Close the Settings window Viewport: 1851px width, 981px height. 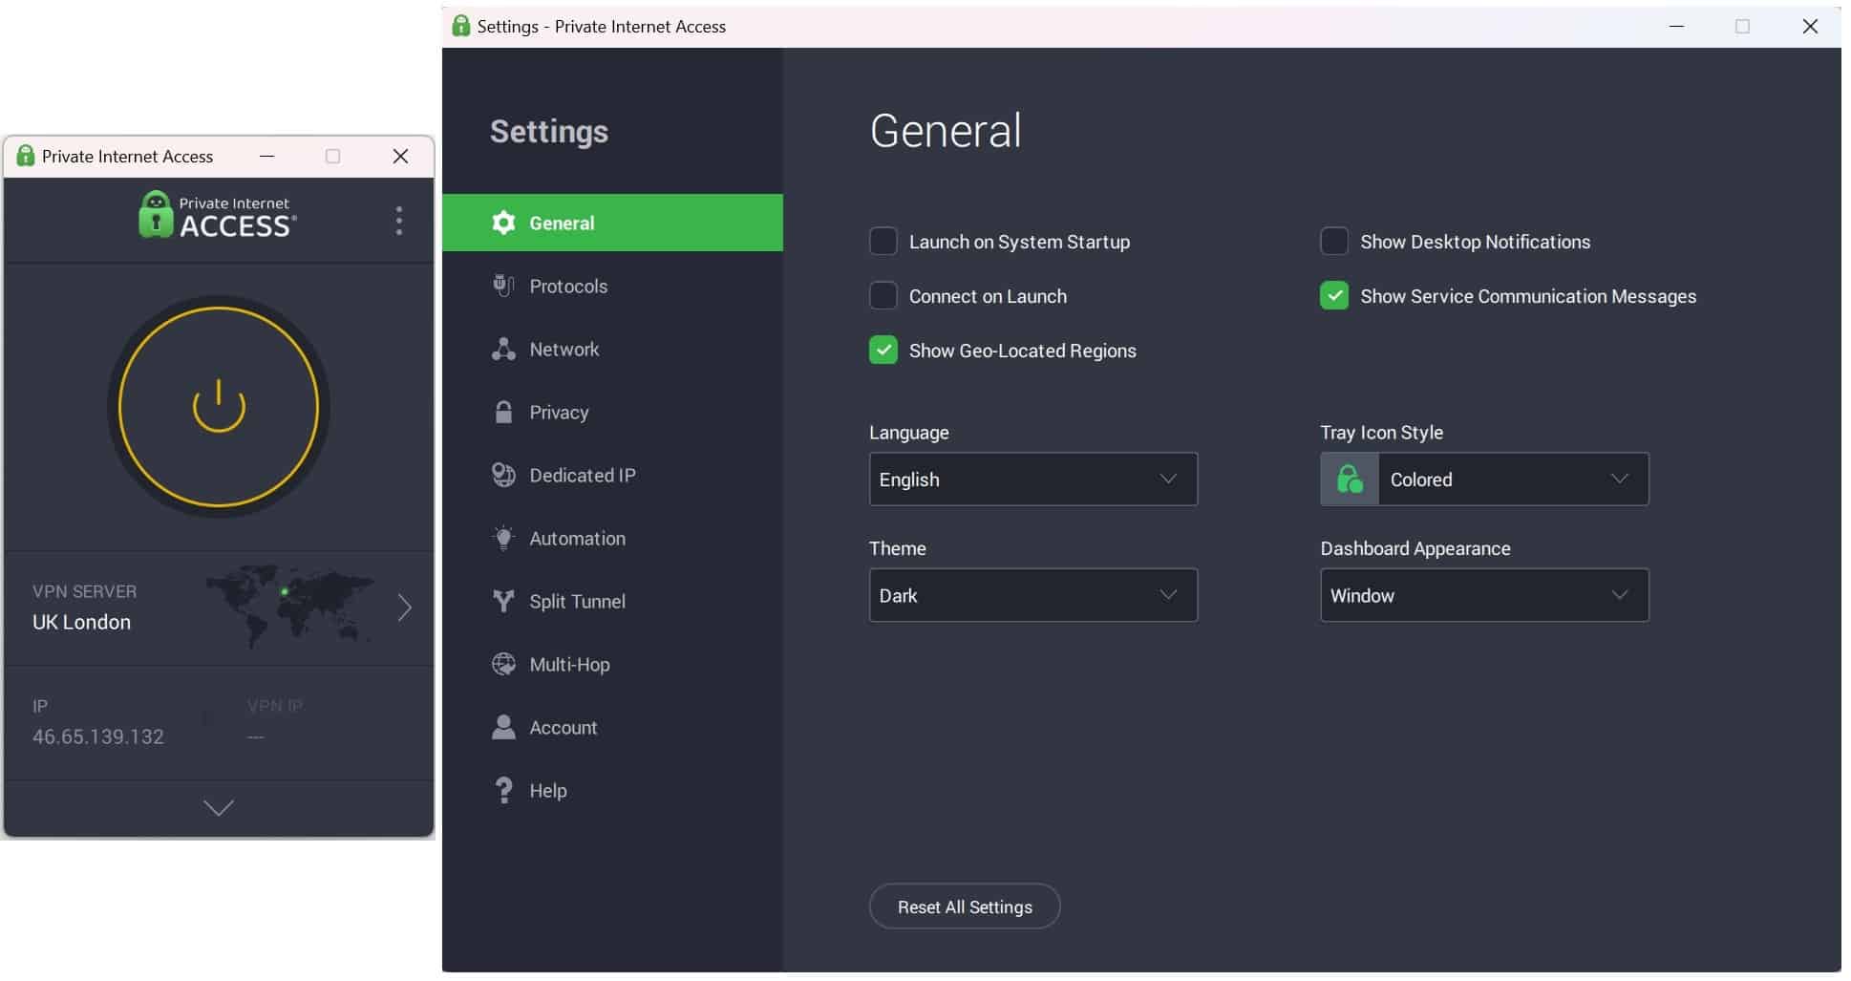(1810, 26)
